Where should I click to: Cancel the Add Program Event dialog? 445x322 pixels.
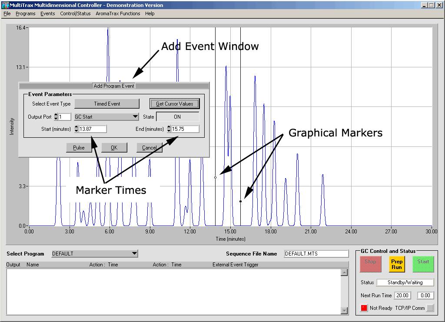pyautogui.click(x=149, y=148)
